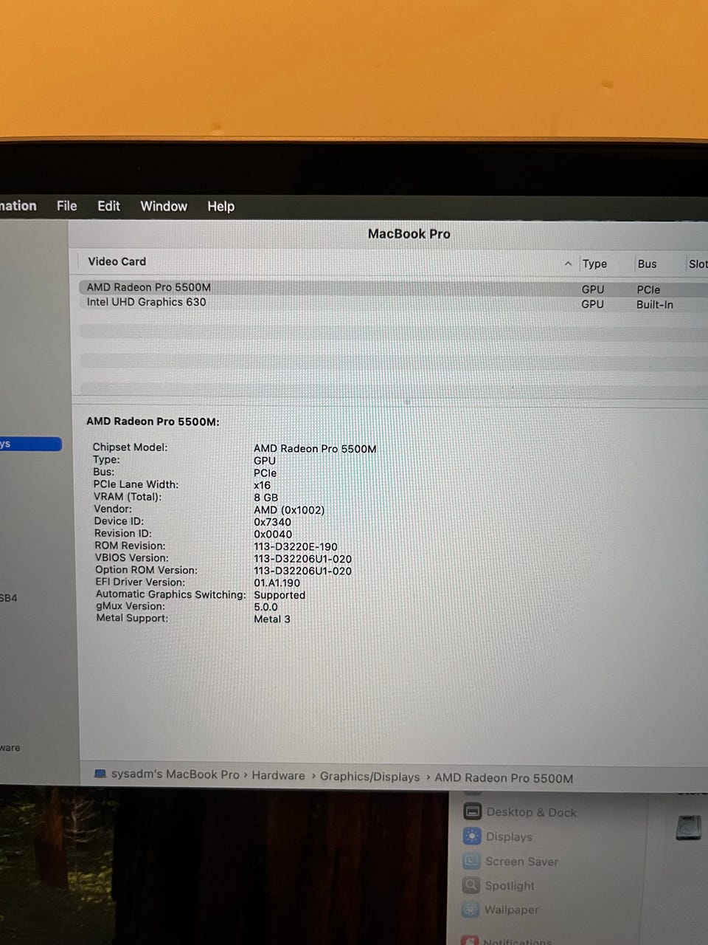This screenshot has height=945, width=708.
Task: Open Displays settings pane label
Action: [509, 836]
